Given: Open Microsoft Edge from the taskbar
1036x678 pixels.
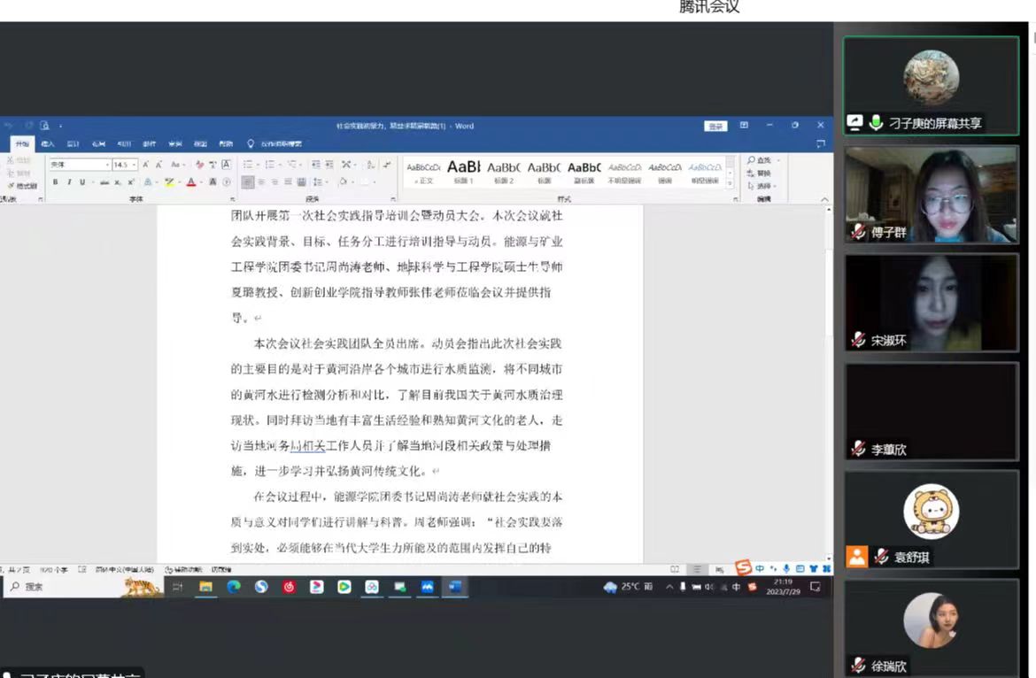Looking at the screenshot, I should (x=234, y=587).
